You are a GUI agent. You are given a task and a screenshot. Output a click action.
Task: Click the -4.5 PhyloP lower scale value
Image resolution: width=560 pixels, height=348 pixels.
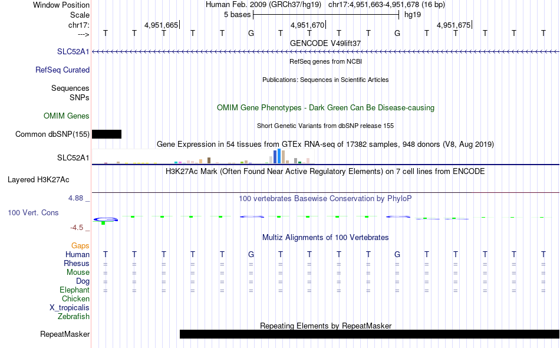pos(77,228)
